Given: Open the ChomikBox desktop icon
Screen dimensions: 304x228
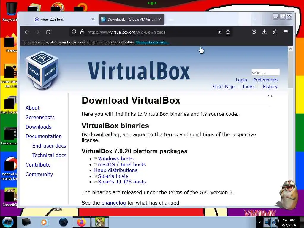Looking at the screenshot, I should coord(10,197).
